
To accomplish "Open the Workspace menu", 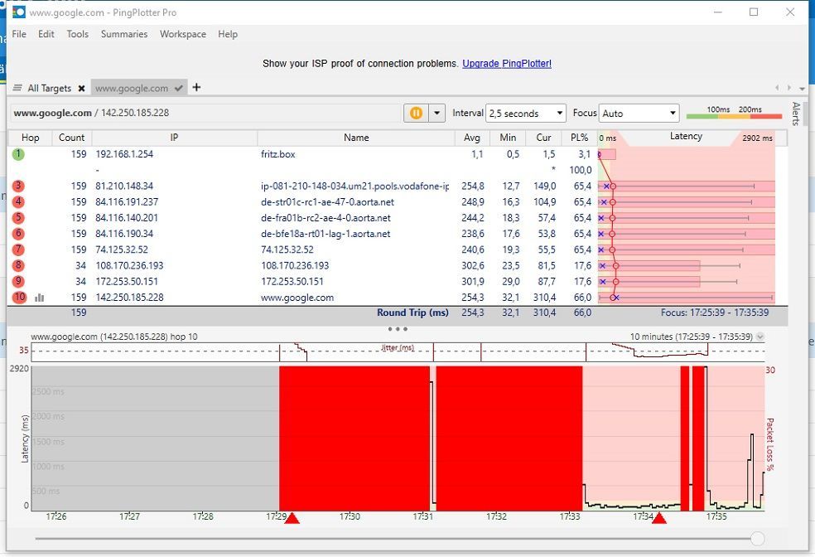I will click(x=183, y=34).
